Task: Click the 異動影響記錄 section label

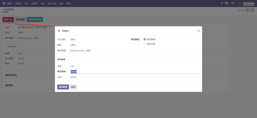Action: [x=11, y=75]
